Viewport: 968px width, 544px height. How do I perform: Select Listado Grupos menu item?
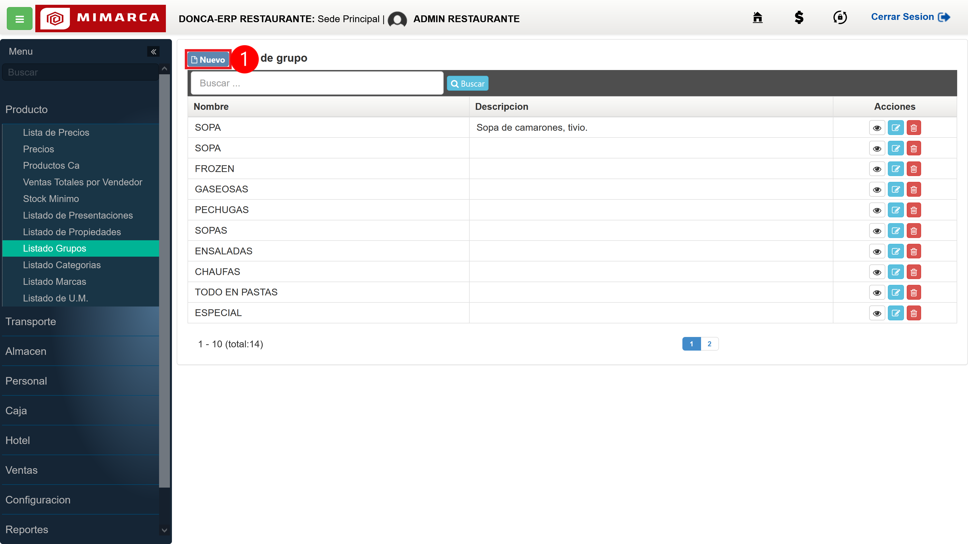pyautogui.click(x=80, y=249)
